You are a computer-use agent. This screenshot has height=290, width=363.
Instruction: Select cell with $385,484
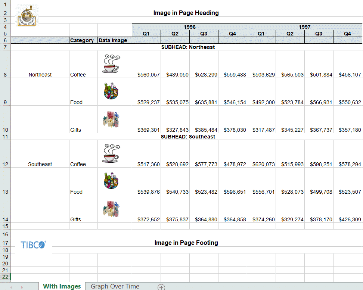click(204, 119)
